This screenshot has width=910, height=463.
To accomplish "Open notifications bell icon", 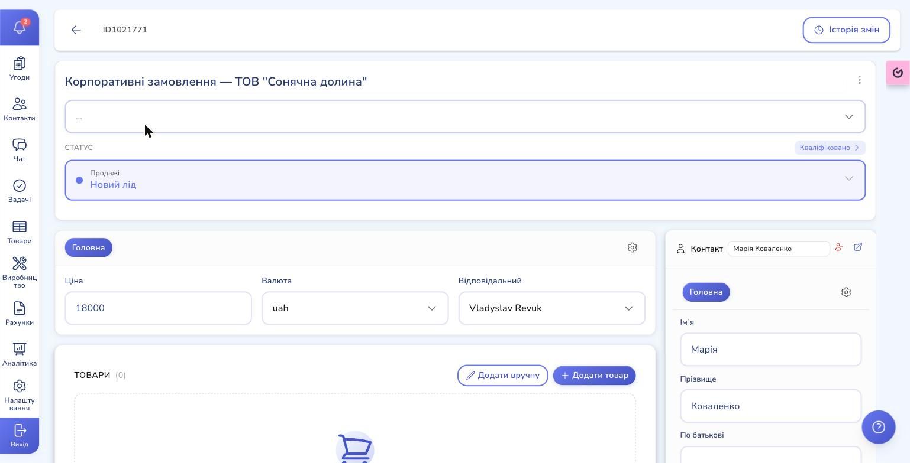I will [20, 27].
